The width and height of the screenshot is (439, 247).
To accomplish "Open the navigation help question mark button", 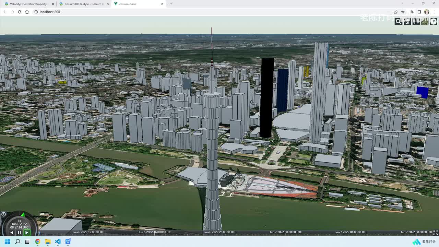I will (x=434, y=22).
